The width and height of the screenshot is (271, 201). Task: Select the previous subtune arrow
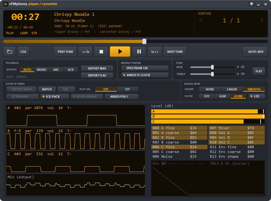(200, 20)
